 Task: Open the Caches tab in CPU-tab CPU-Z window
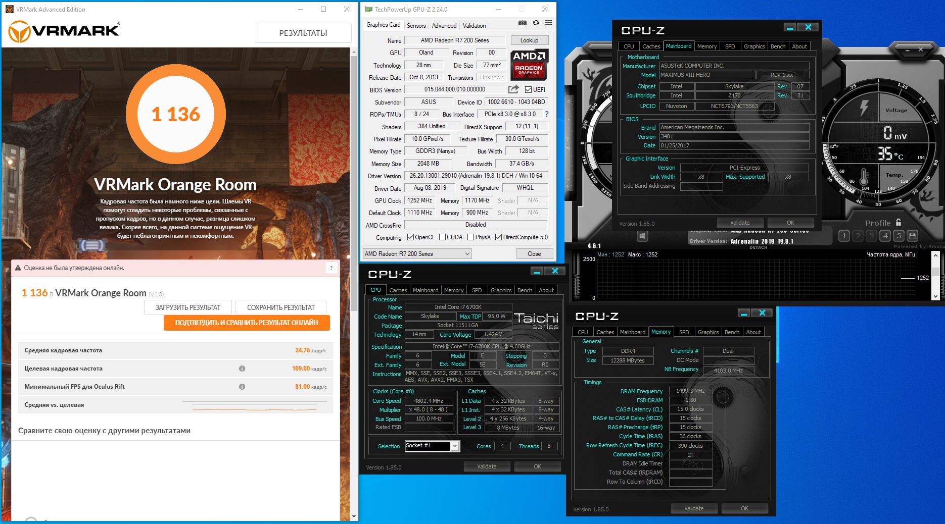(398, 290)
